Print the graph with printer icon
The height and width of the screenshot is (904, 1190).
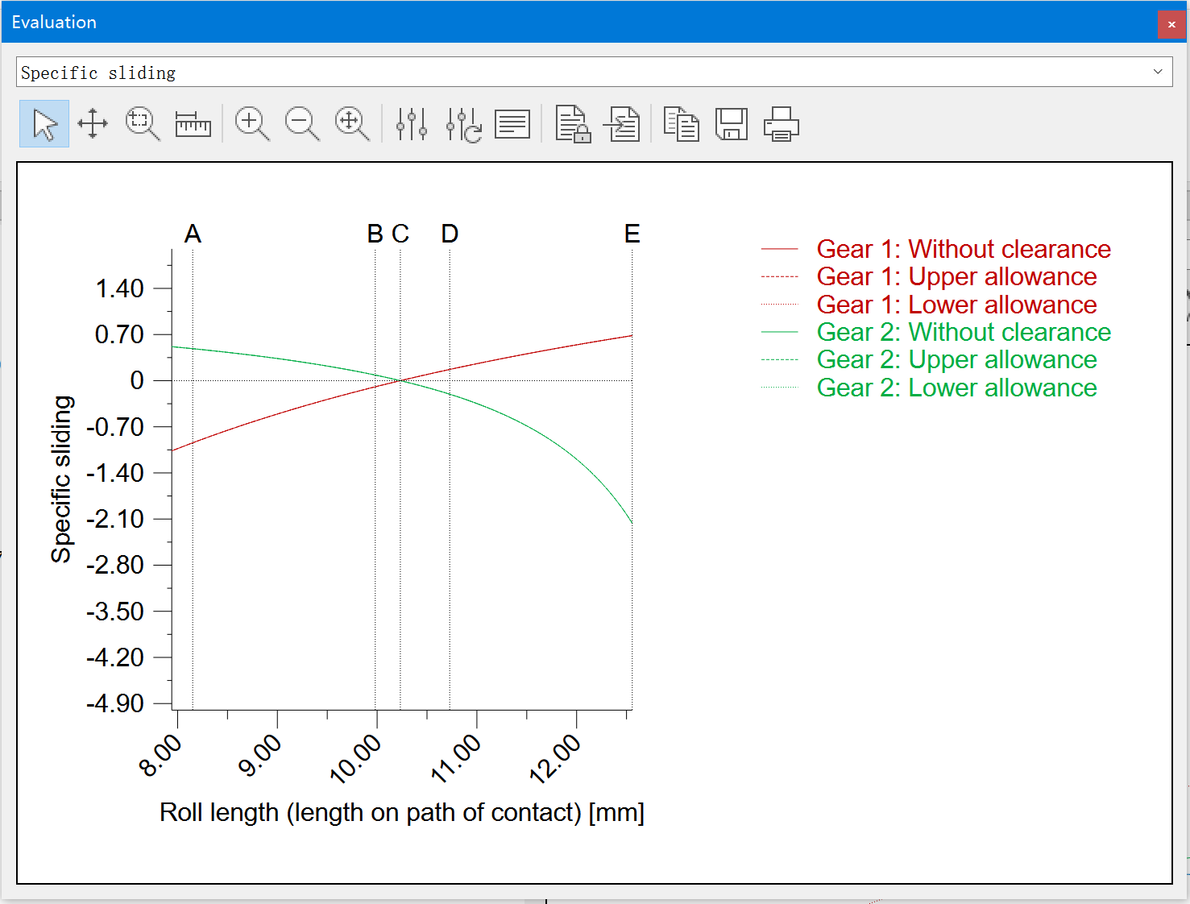(781, 124)
